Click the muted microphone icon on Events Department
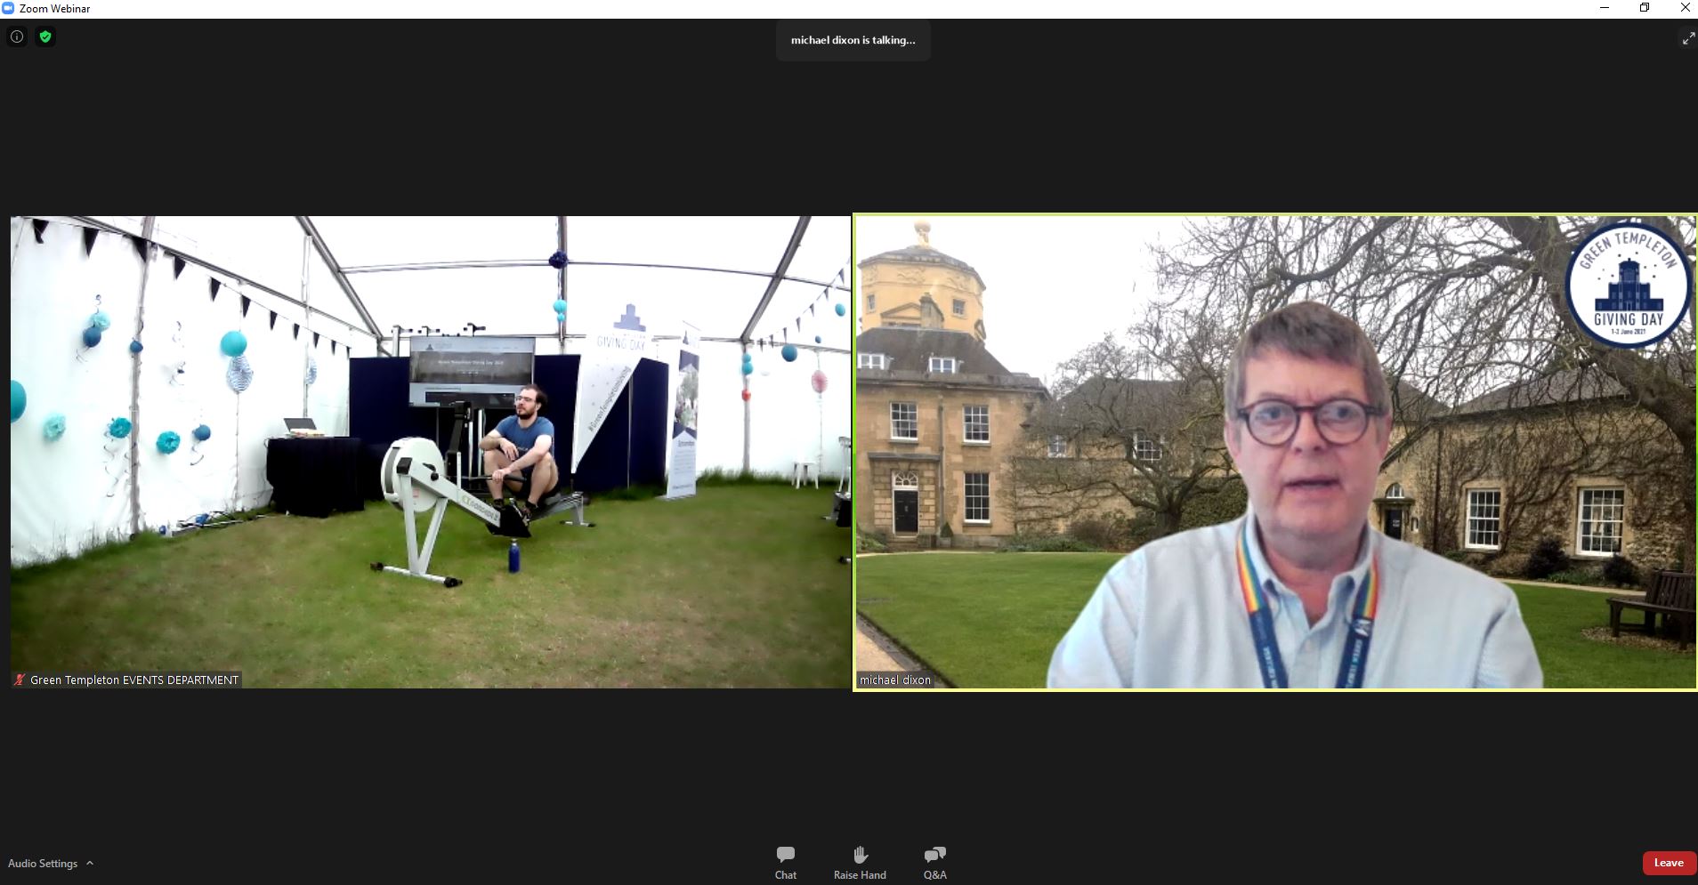 pyautogui.click(x=20, y=680)
